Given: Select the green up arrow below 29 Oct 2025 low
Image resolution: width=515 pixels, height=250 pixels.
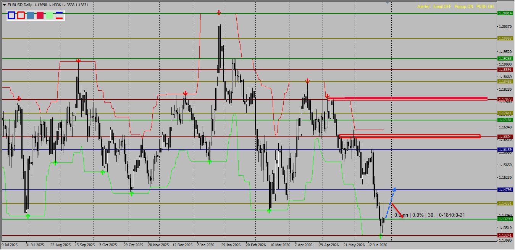Looking at the screenshot, I should 131,194.
